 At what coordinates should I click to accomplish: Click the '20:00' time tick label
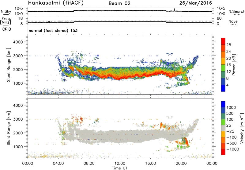click(x=181, y=164)
